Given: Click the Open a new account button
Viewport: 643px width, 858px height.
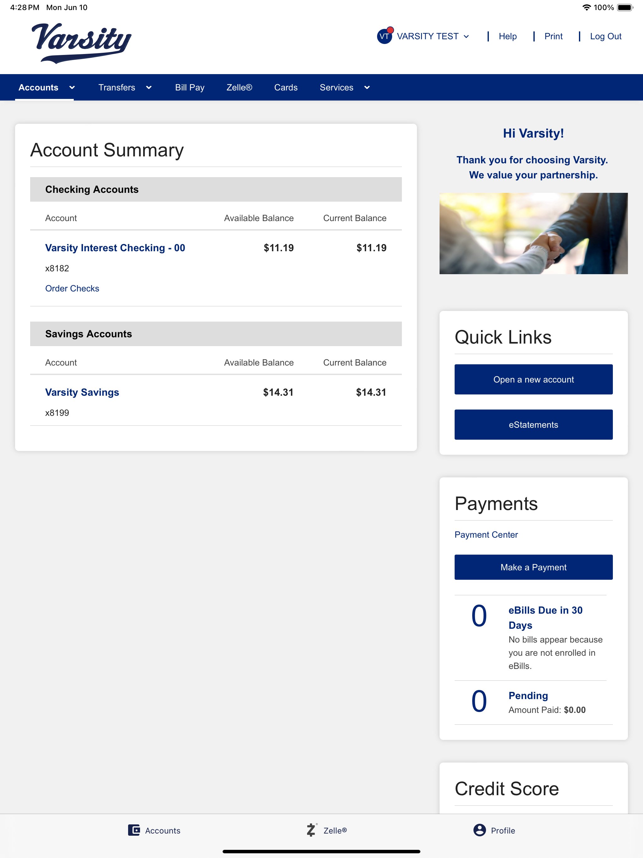Looking at the screenshot, I should 533,379.
